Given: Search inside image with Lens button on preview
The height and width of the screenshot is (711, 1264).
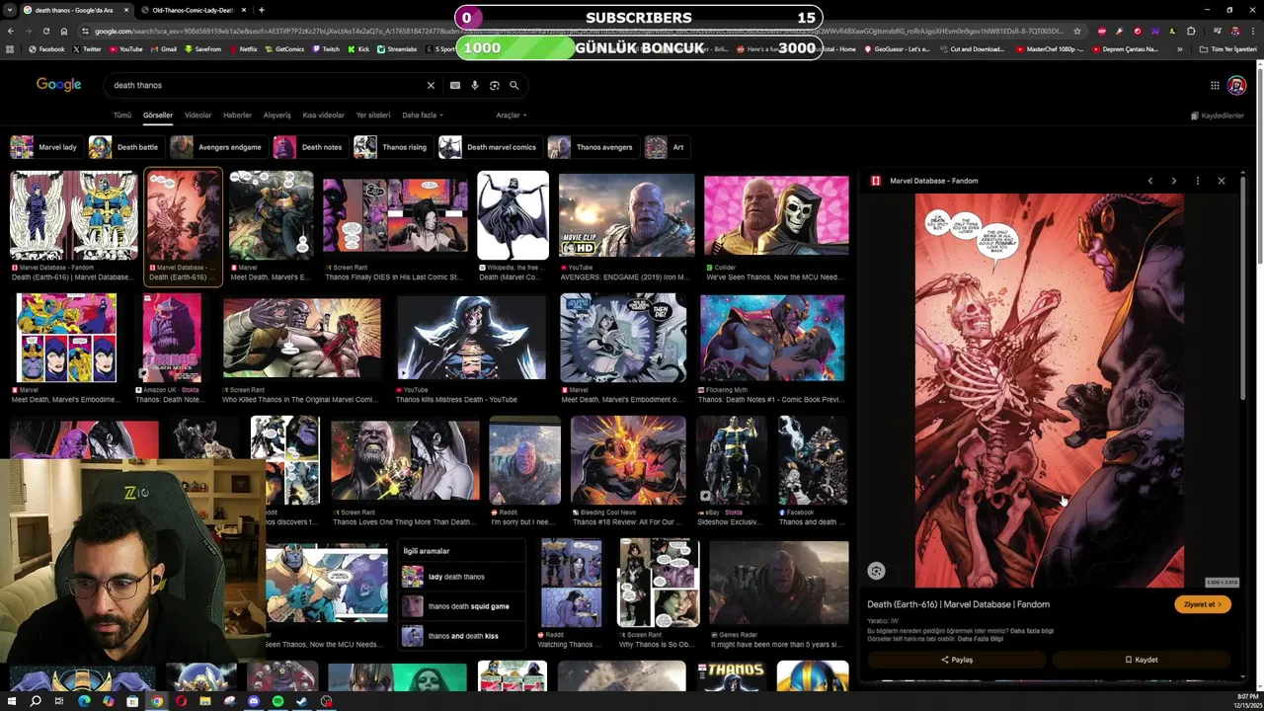Looking at the screenshot, I should point(876,571).
